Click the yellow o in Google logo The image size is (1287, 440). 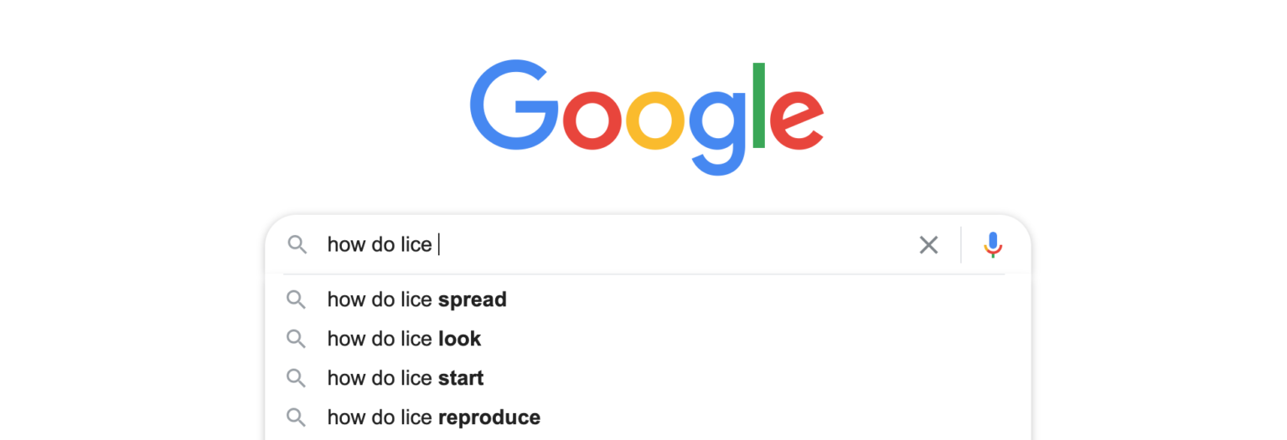656,118
